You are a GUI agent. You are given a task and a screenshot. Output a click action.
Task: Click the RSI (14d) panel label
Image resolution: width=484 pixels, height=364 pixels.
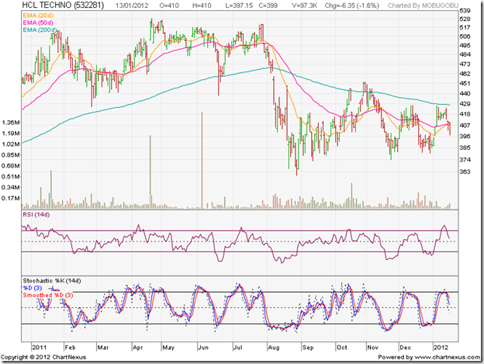pyautogui.click(x=36, y=214)
